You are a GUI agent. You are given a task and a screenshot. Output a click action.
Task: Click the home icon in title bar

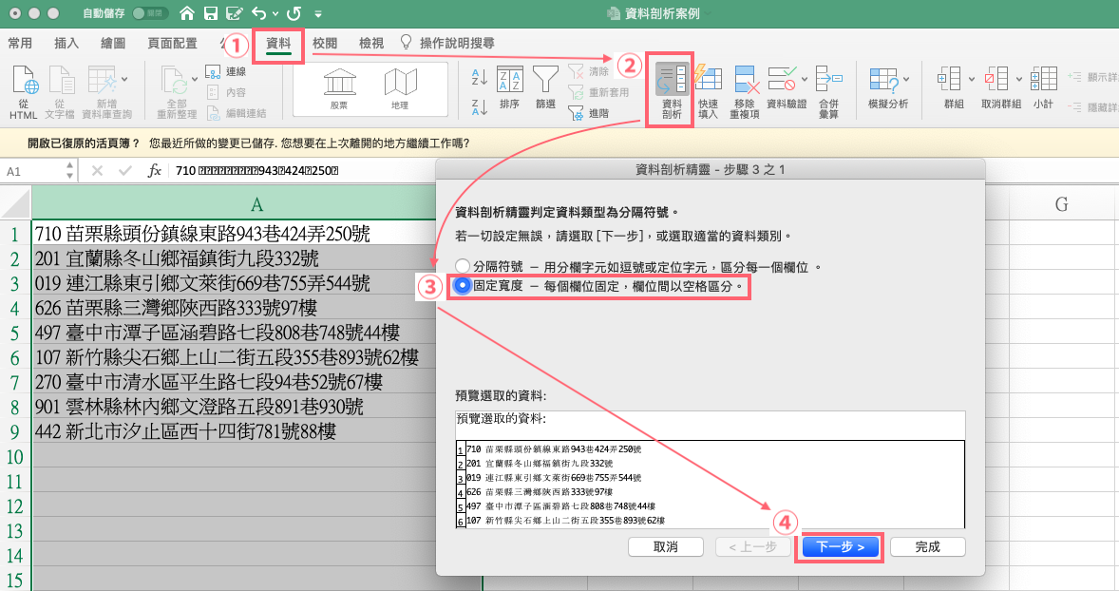pos(187,14)
